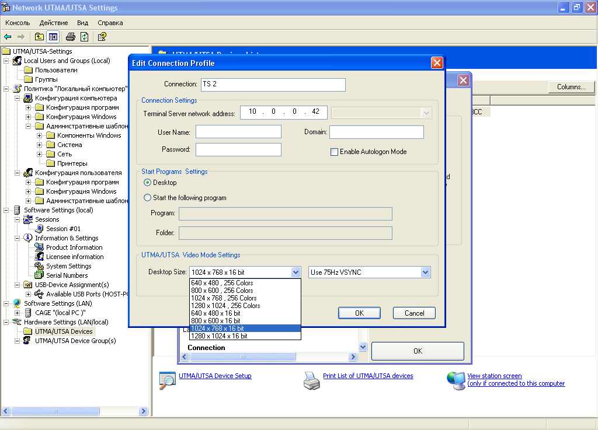Click the Connection name field
Image resolution: width=598 pixels, height=430 pixels.
coord(273,85)
